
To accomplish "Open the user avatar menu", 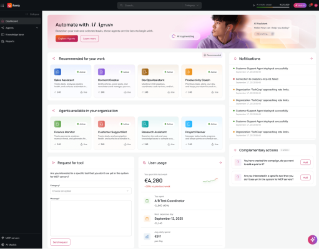I will (316, 6).
